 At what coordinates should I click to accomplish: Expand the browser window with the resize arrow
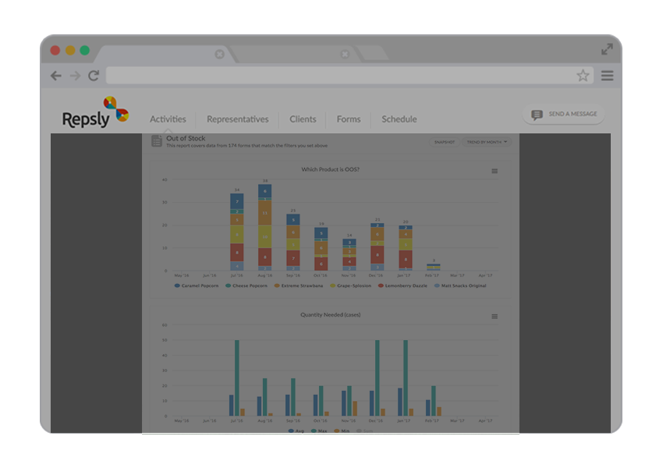click(x=608, y=48)
